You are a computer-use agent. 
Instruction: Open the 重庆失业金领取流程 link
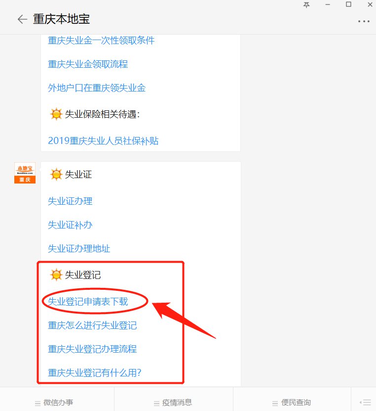(x=88, y=64)
